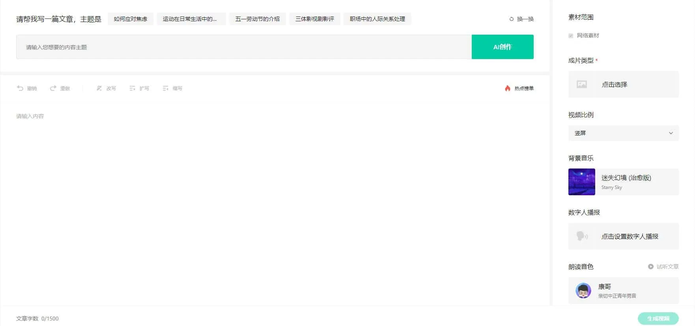This screenshot has width=695, height=326.
Task: Click the image placeholder icon in 成片类型
Action: [582, 84]
